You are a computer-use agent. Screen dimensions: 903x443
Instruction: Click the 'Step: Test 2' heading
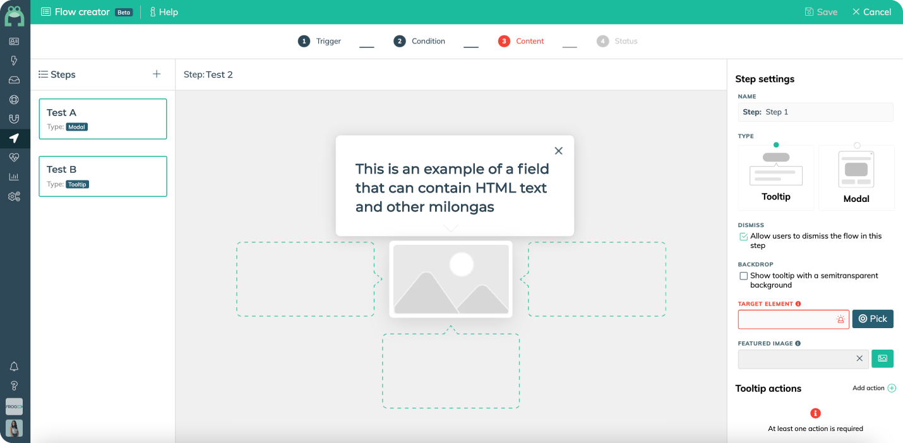tap(208, 74)
